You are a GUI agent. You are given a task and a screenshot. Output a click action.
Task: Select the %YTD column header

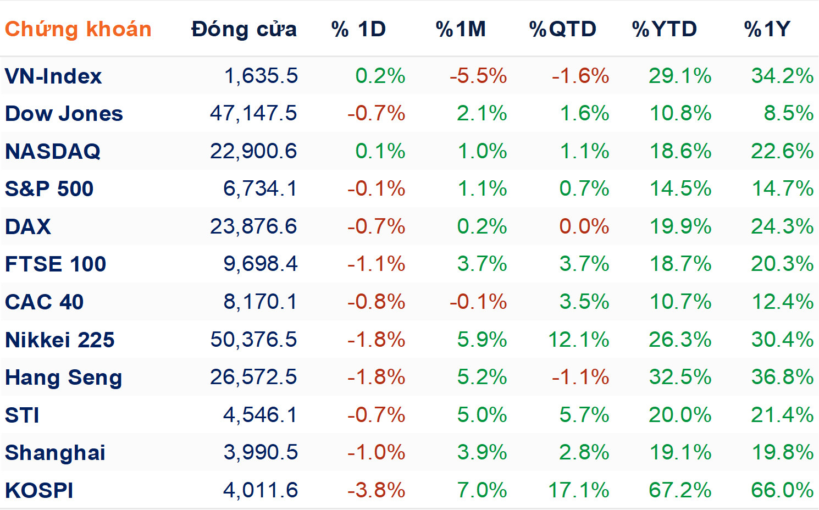coord(665,29)
